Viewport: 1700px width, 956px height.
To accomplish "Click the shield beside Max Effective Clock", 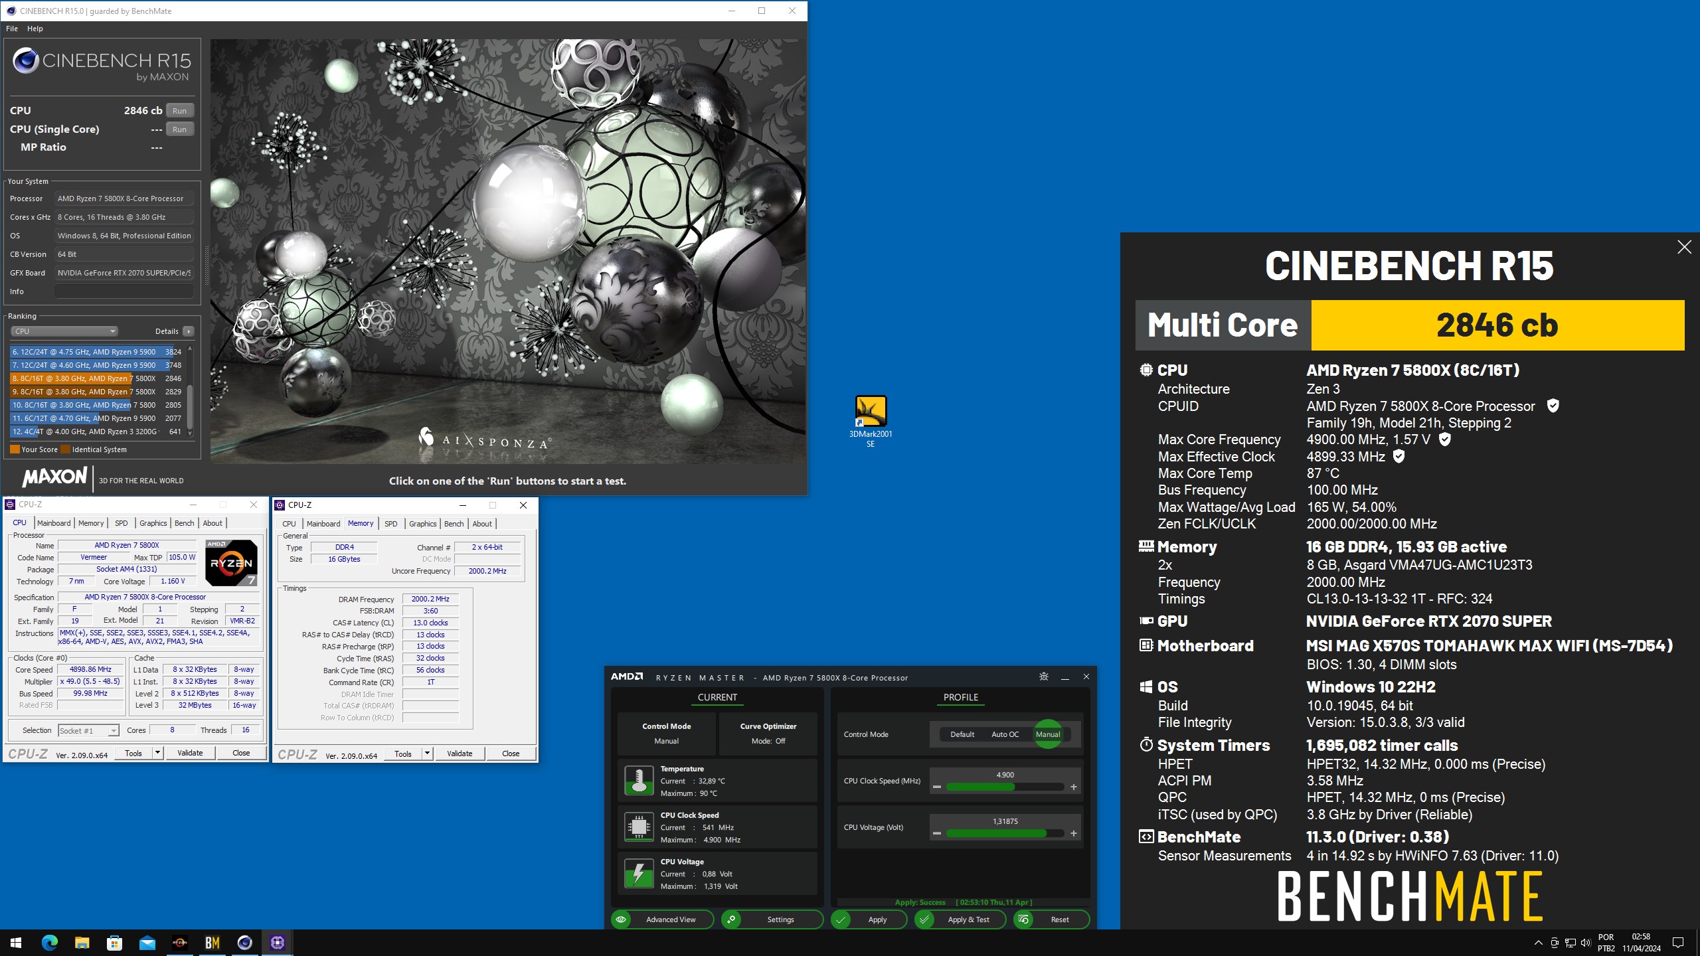I will pyautogui.click(x=1399, y=456).
